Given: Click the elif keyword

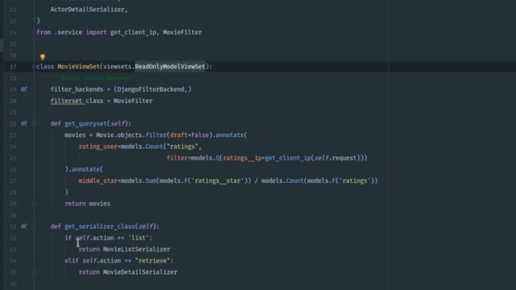Looking at the screenshot, I should [x=72, y=261].
